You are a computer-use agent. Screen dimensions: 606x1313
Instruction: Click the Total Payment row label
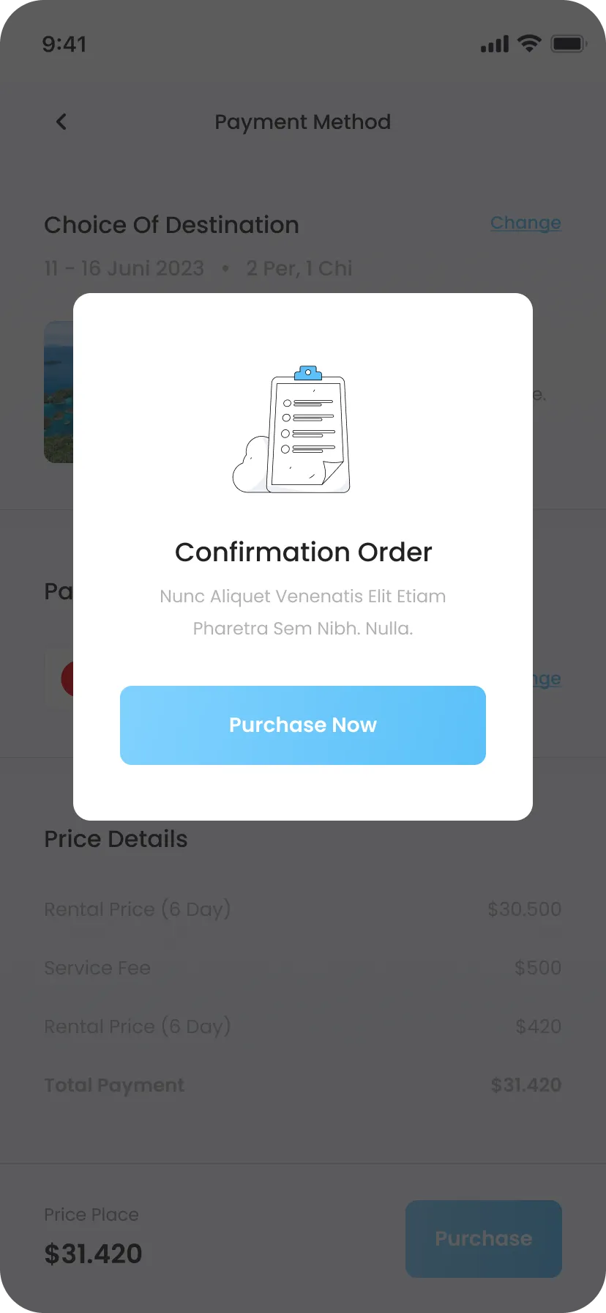114,1085
